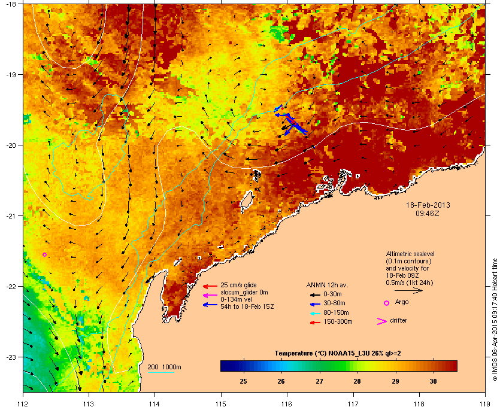Click the 'slocum_glider 0m' legend text
Screen dimensions: 503x407
coord(244,292)
